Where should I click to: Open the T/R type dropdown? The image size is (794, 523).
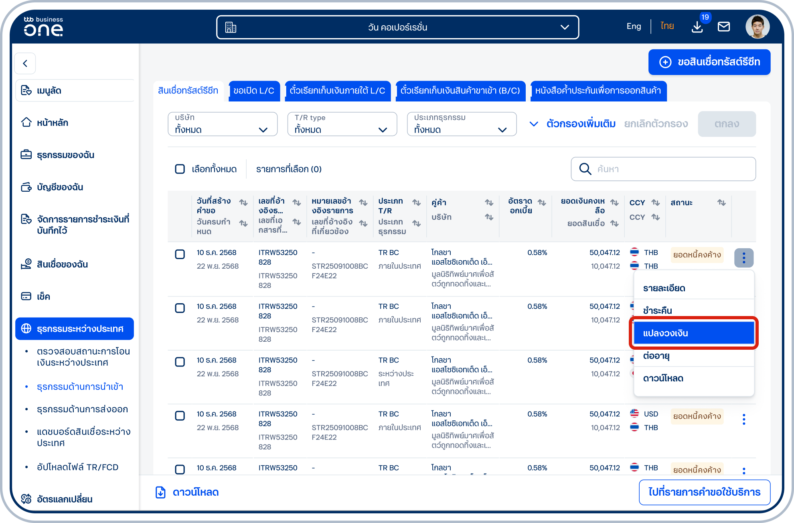342,124
